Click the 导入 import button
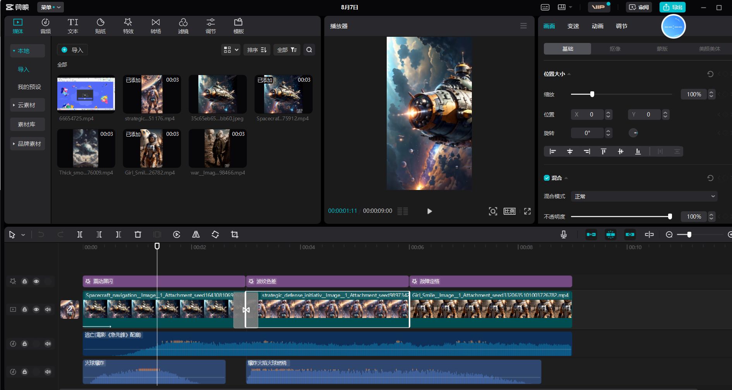Image resolution: width=732 pixels, height=390 pixels. coord(72,50)
